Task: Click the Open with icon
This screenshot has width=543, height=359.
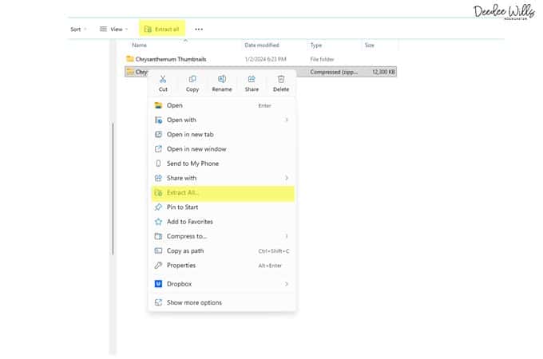Action: (158, 120)
